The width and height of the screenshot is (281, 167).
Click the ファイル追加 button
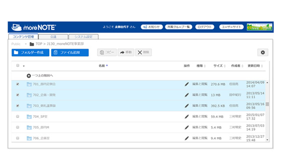pos(70,53)
